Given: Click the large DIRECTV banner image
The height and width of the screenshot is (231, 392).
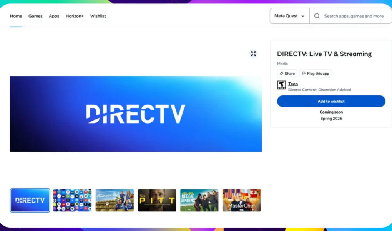Looking at the screenshot, I should tap(136, 114).
